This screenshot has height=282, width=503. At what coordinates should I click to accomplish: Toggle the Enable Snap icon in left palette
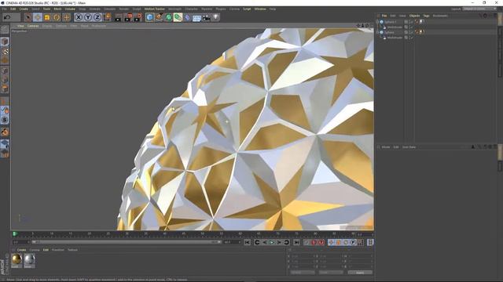(5, 120)
